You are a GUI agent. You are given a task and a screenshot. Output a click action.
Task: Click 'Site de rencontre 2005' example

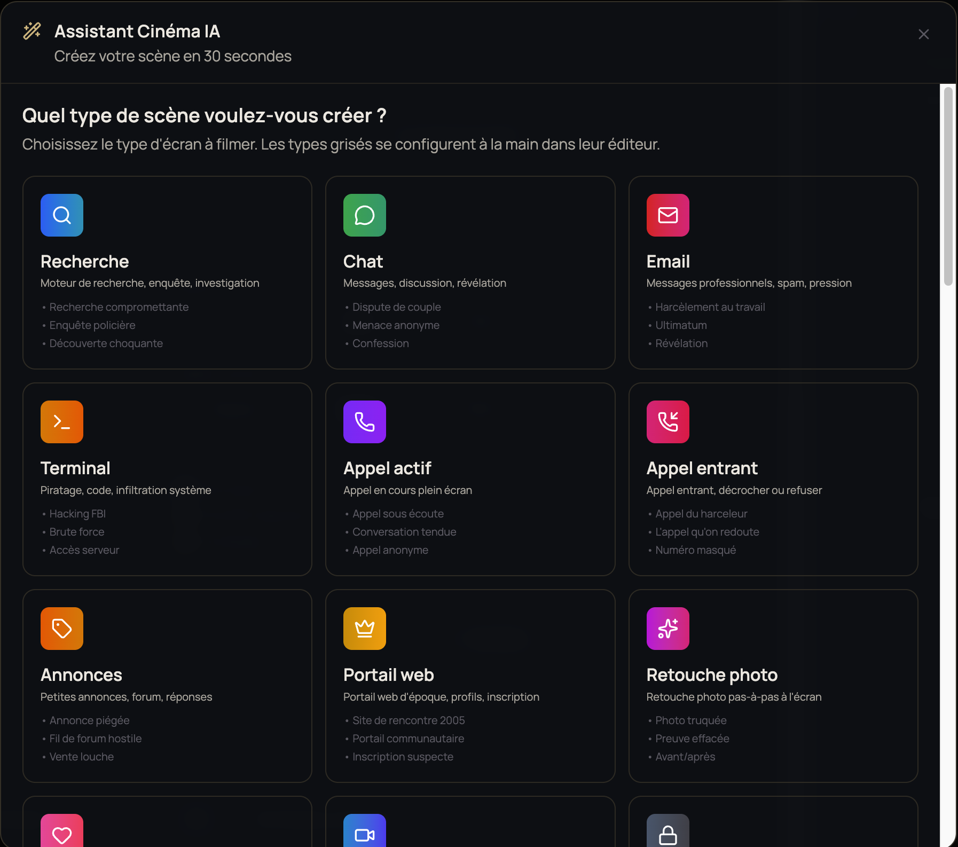(x=409, y=720)
